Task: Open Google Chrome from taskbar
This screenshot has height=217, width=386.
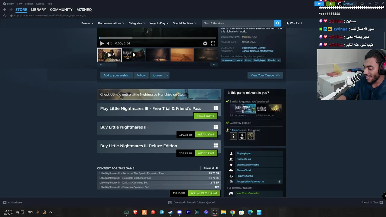Action: click(x=233, y=212)
